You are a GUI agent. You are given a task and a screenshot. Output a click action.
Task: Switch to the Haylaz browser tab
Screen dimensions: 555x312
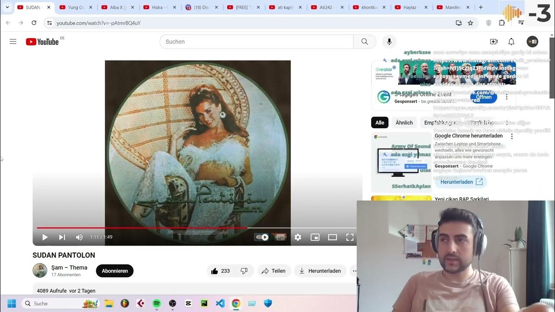[x=412, y=7]
